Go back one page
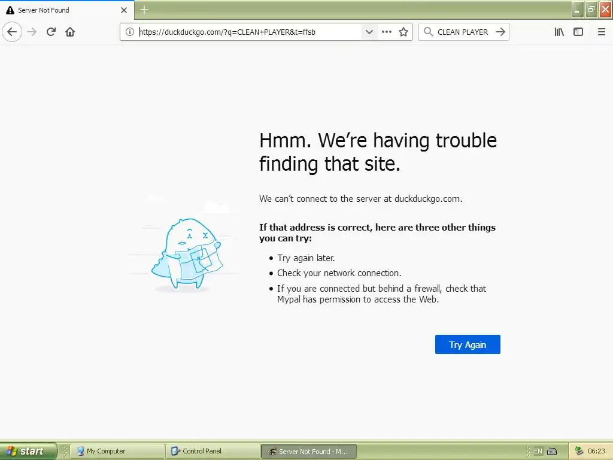Screen dimensions: 613x460 [12, 32]
